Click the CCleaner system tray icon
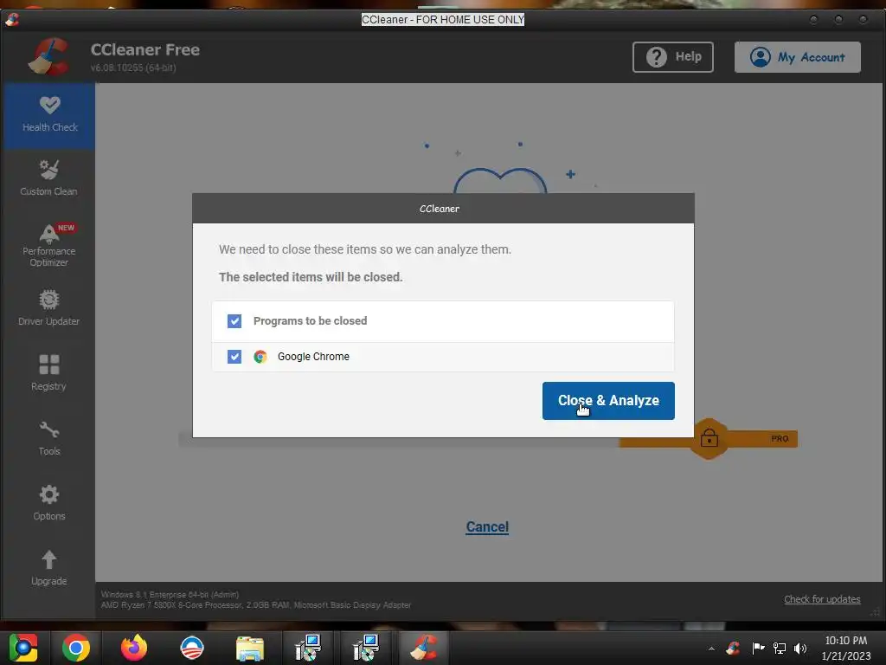Screen dimensions: 886x665 pos(733,648)
